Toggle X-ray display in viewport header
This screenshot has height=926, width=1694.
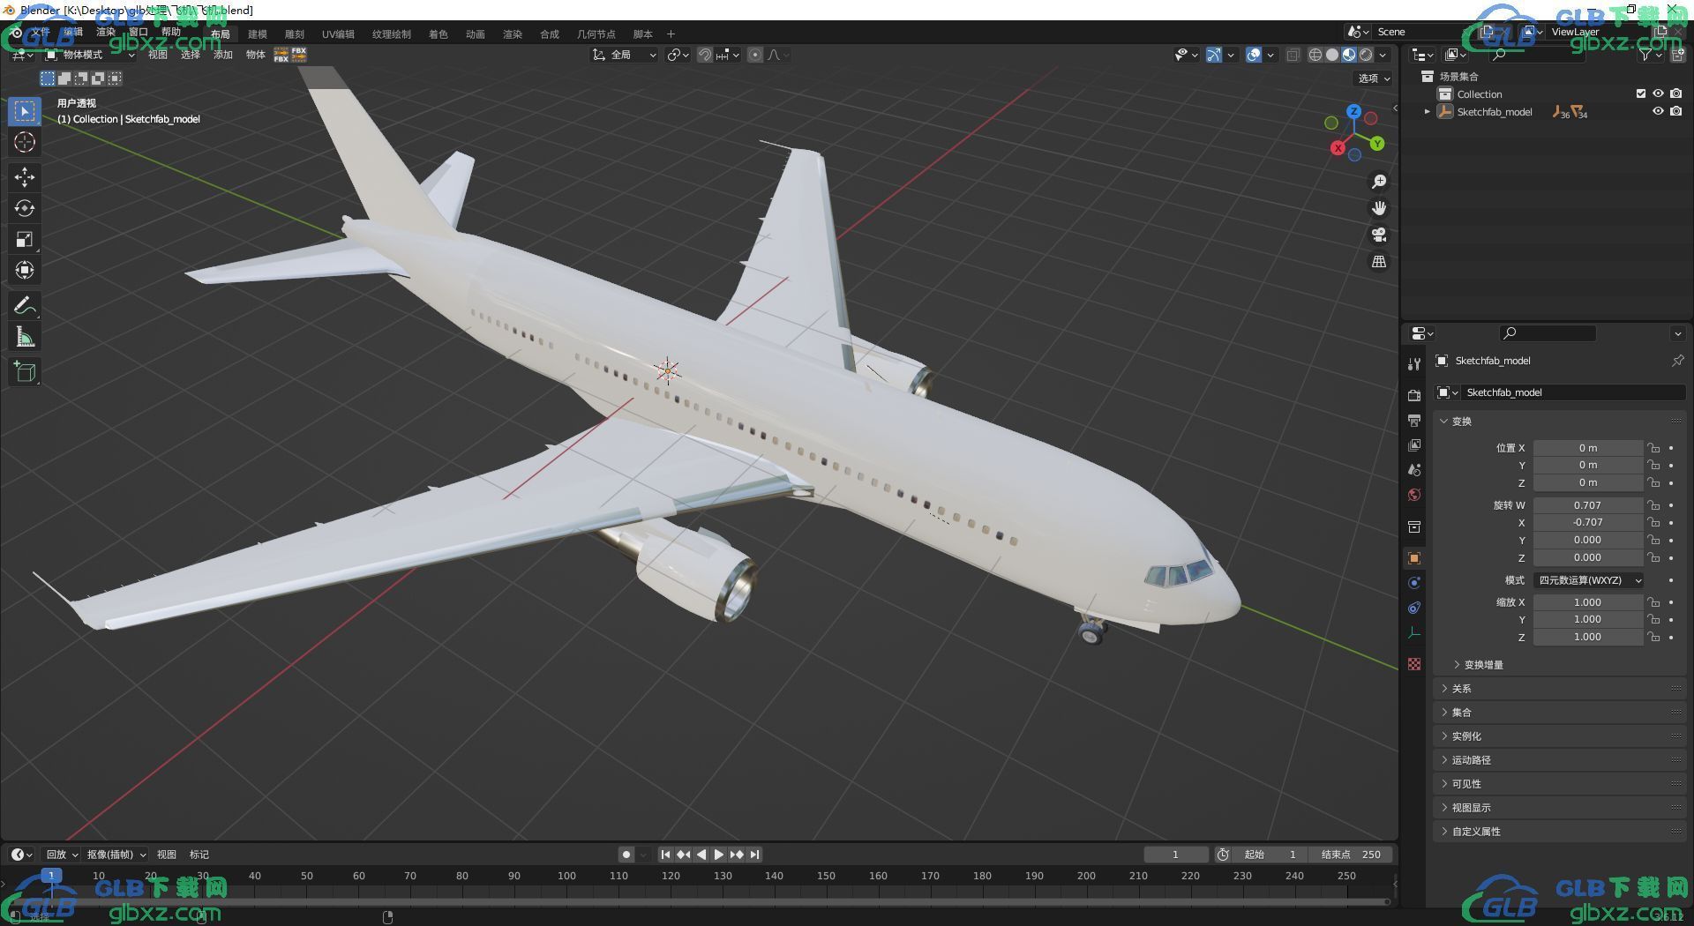pos(1293,55)
